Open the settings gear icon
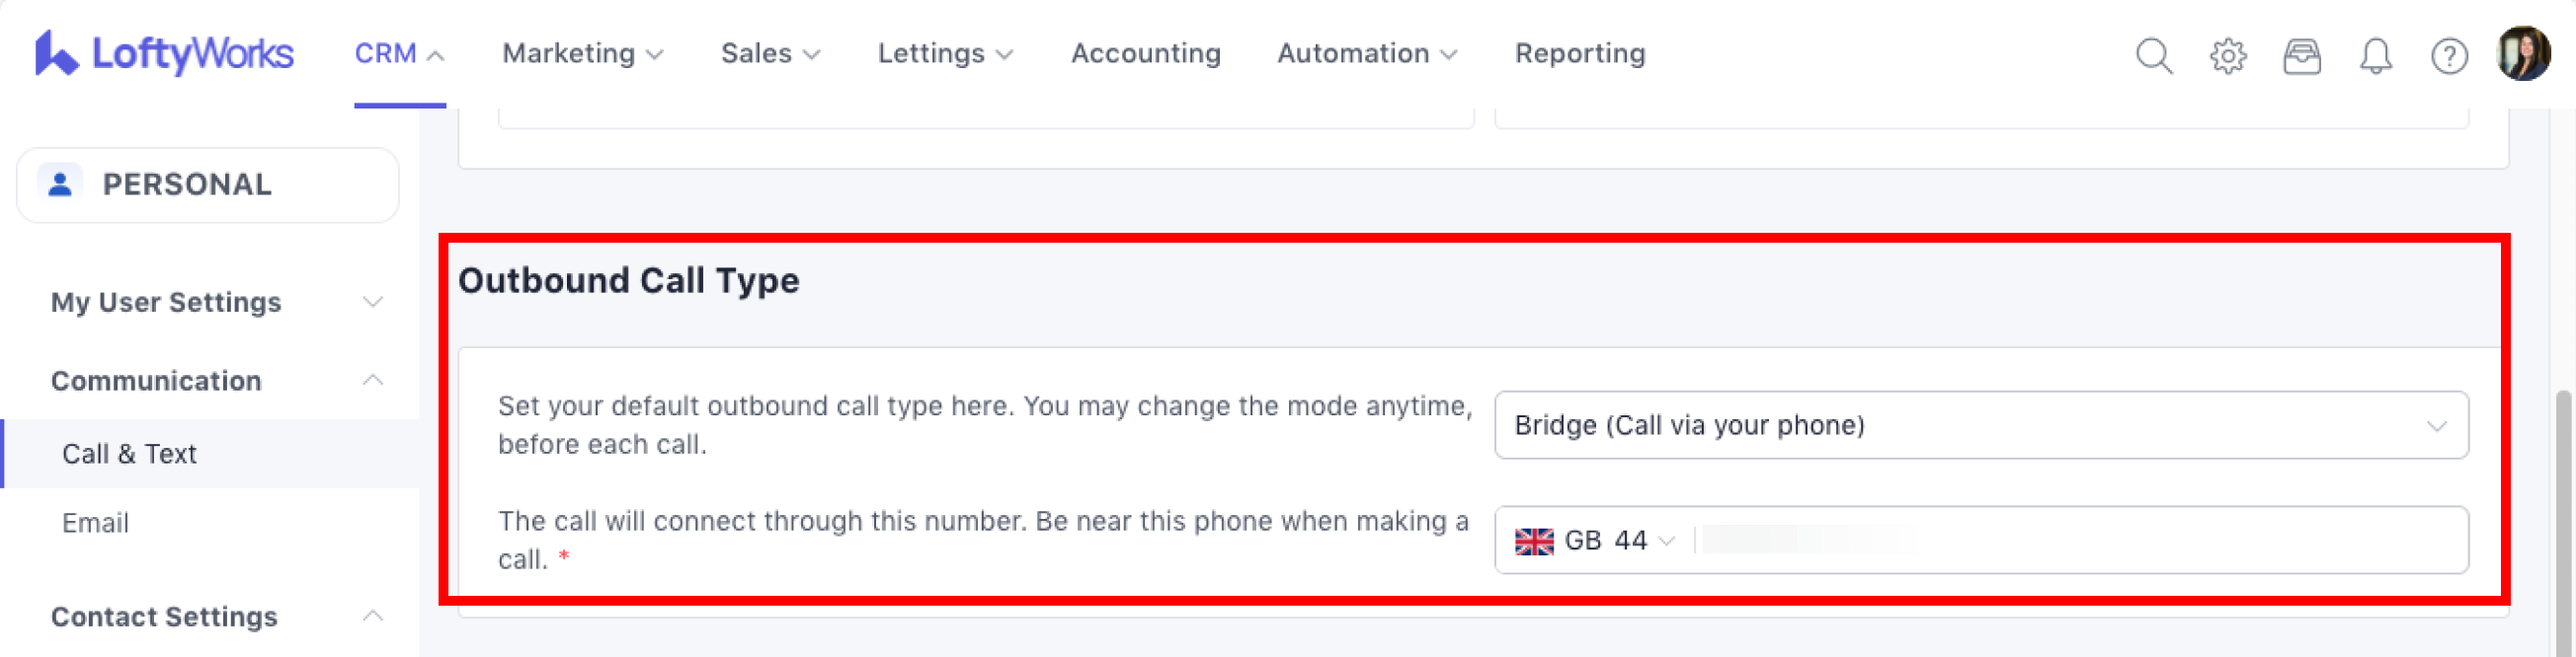This screenshot has width=2576, height=657. coord(2227,56)
